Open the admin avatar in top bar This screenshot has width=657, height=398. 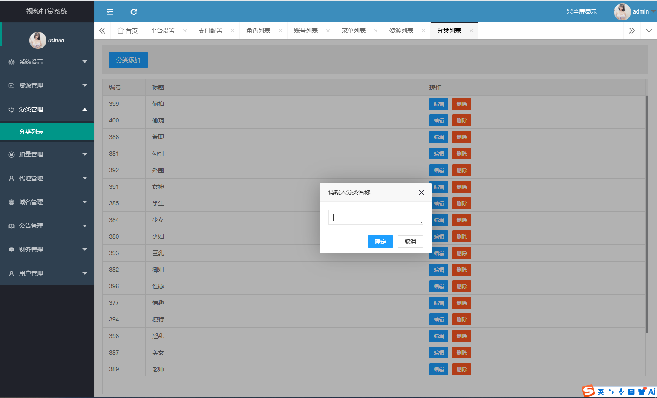(x=622, y=12)
